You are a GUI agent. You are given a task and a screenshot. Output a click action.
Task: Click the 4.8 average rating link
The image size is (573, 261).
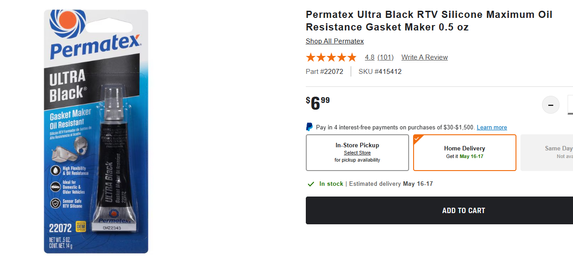(x=370, y=57)
